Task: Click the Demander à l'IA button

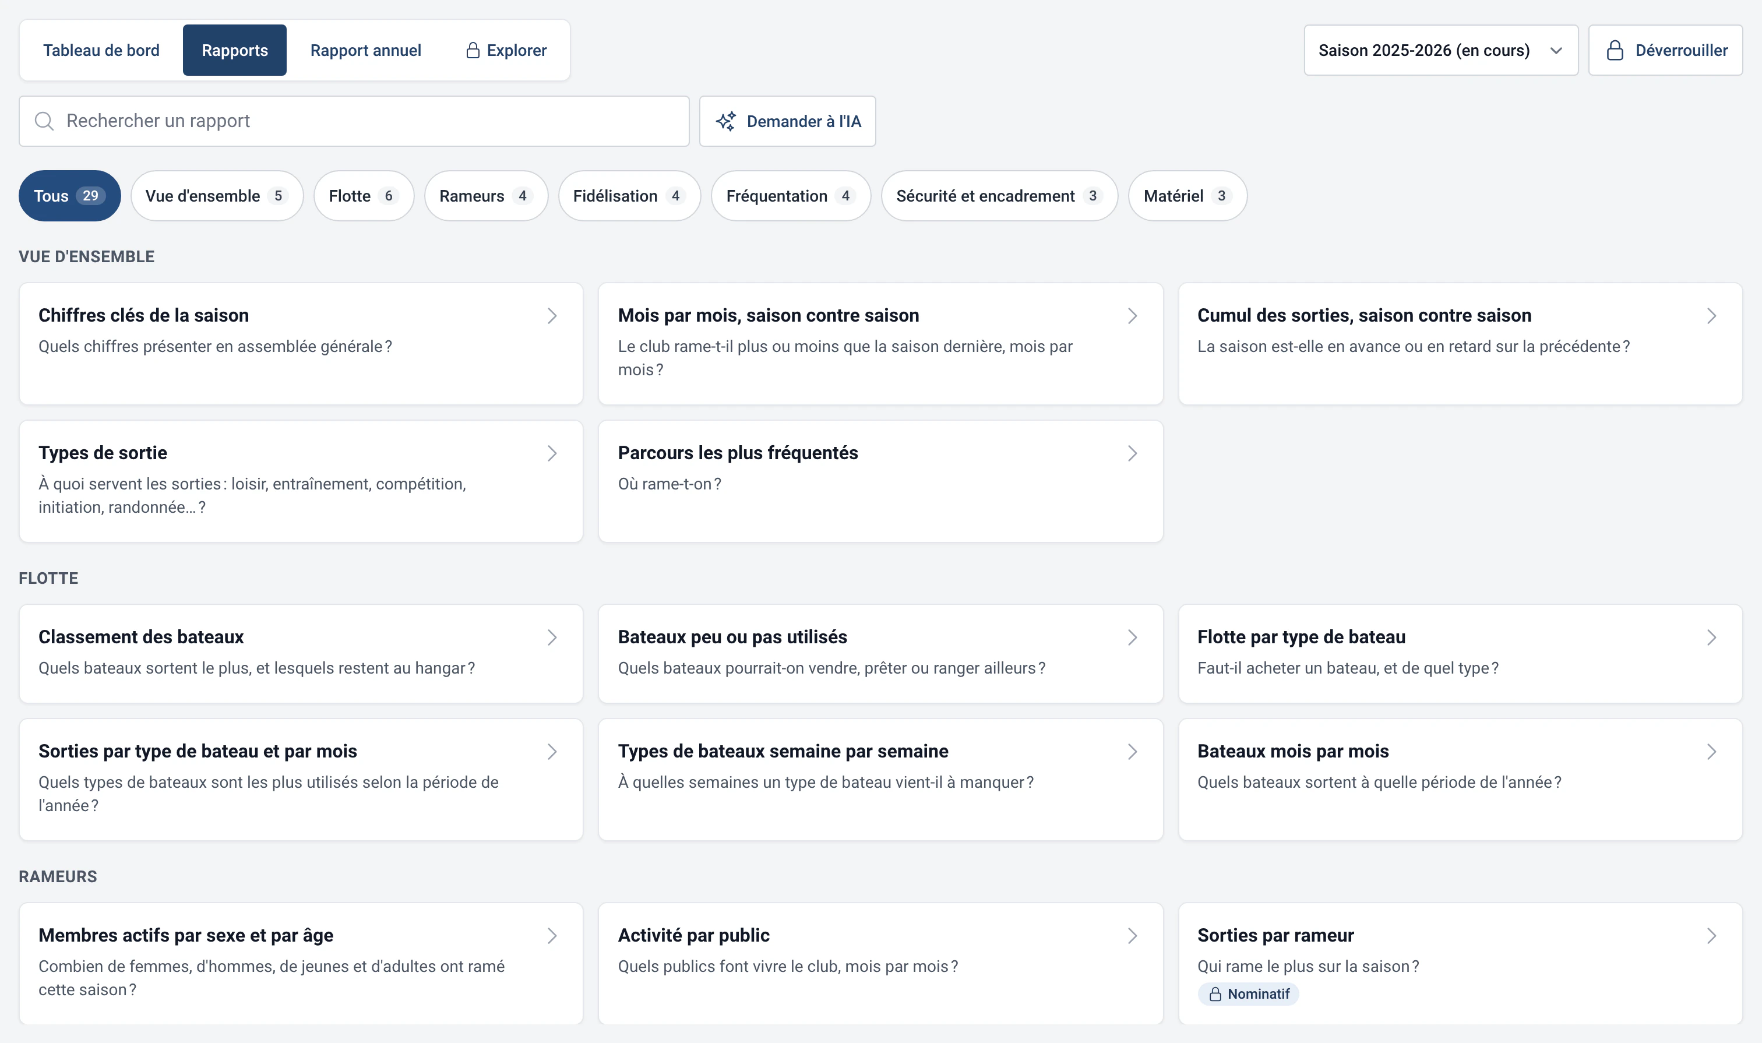Action: [x=787, y=121]
